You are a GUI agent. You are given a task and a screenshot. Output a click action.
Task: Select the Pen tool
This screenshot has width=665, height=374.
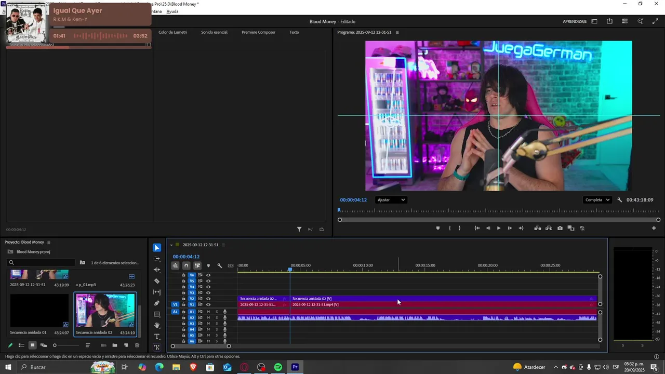click(157, 303)
